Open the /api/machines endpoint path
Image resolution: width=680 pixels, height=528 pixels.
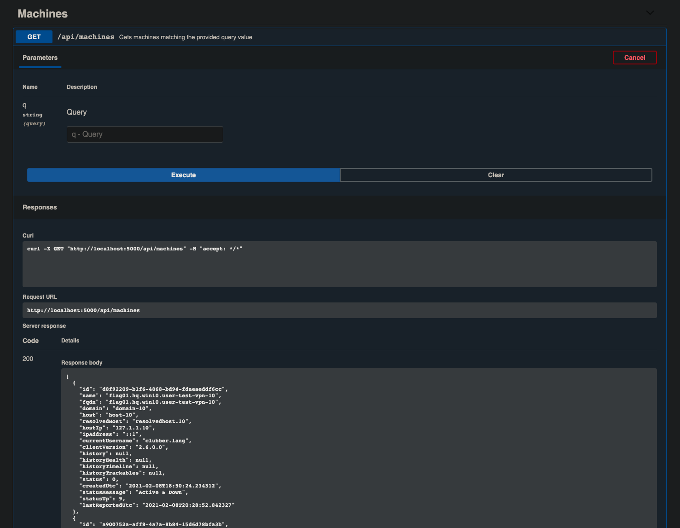86,36
